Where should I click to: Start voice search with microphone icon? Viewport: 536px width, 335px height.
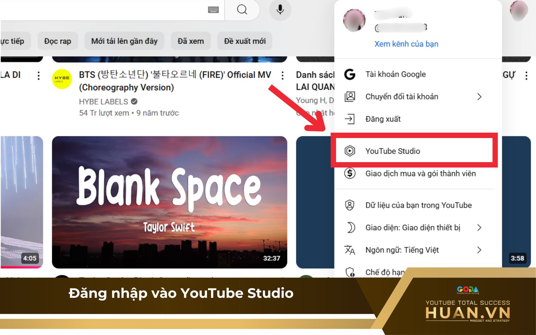(x=280, y=10)
